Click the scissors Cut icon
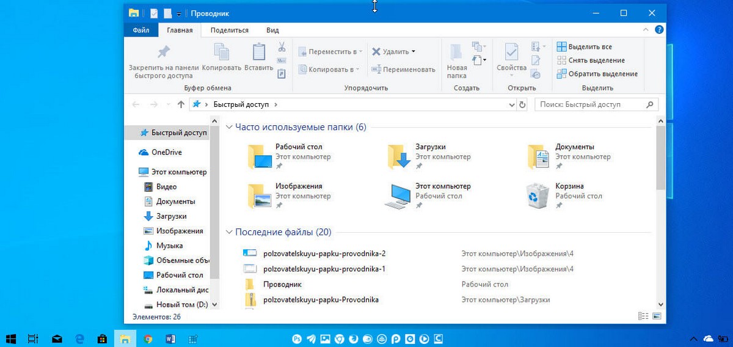The width and height of the screenshot is (733, 347). pos(282,47)
